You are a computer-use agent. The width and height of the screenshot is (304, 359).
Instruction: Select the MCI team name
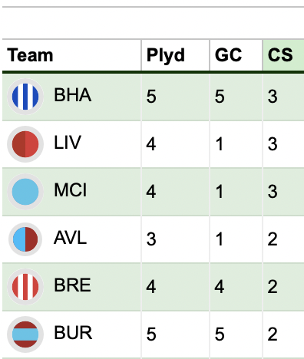(71, 190)
